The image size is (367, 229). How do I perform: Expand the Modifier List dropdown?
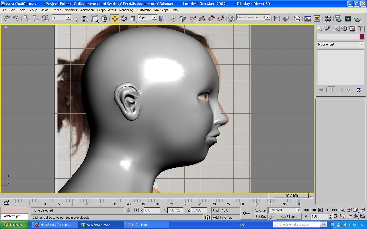[362, 44]
